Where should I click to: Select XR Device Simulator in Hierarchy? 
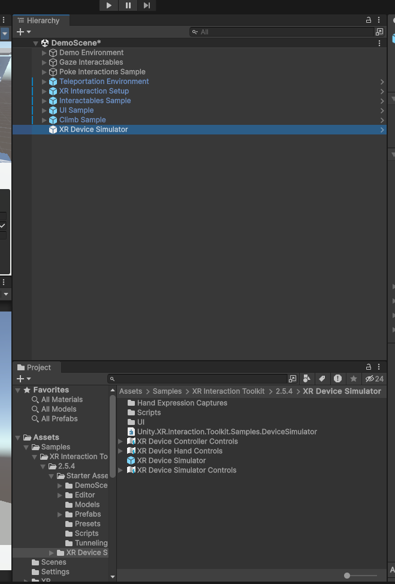(x=200, y=130)
